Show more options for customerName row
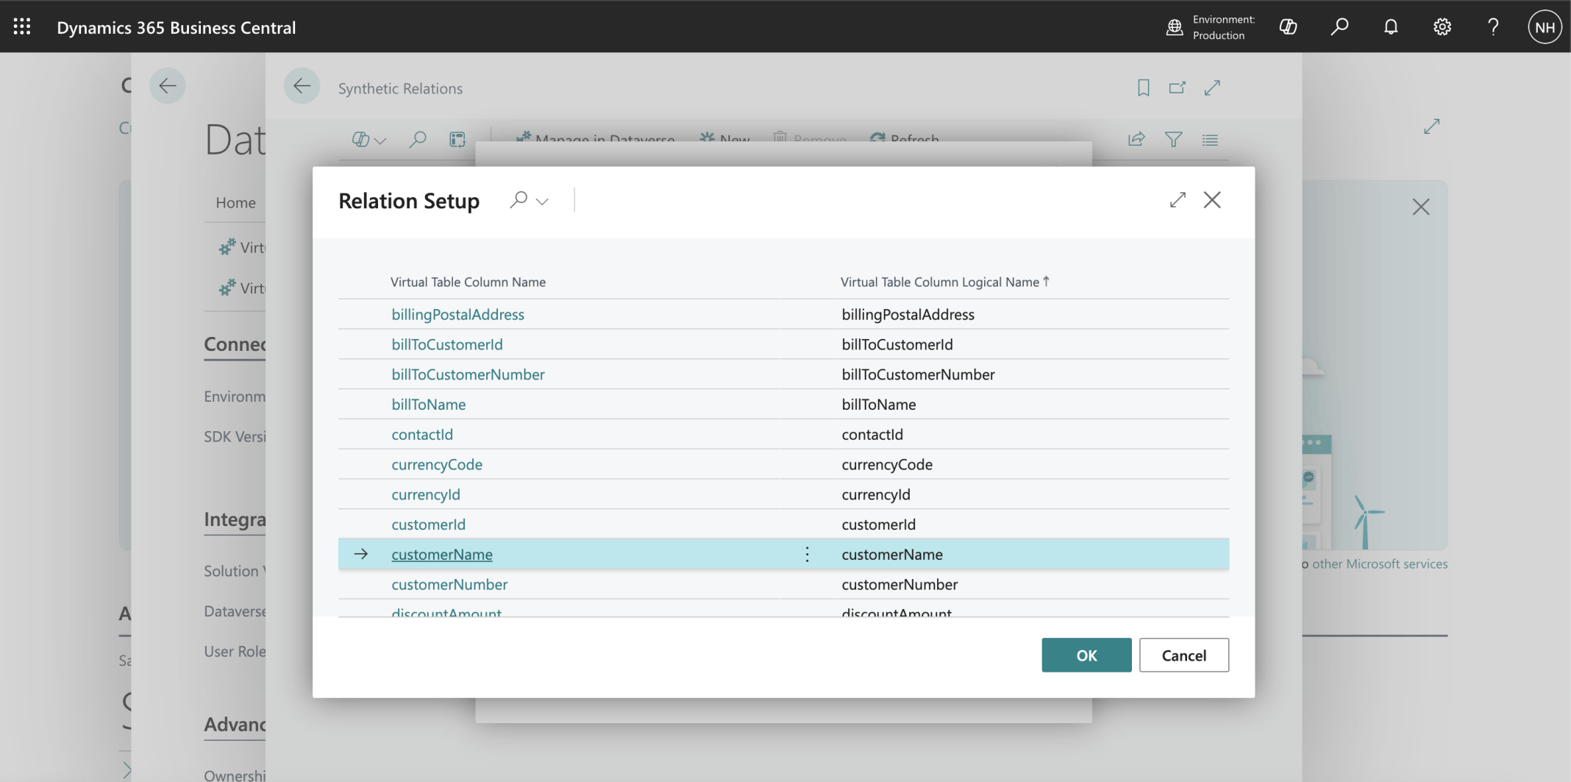The height and width of the screenshot is (782, 1571). (x=807, y=555)
